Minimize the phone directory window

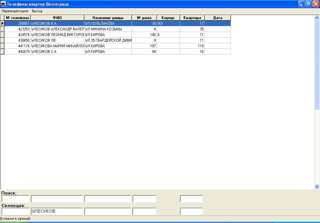[302, 4]
